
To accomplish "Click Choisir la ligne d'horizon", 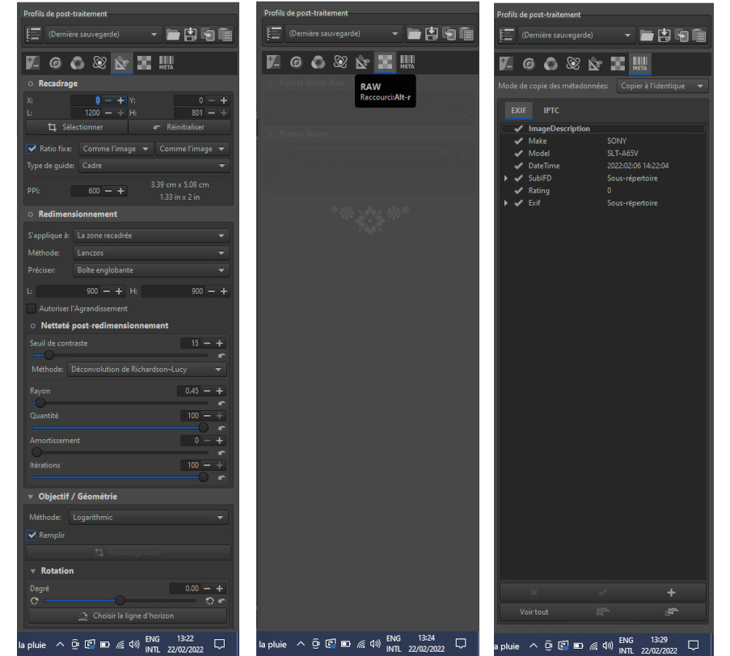I will tap(129, 616).
